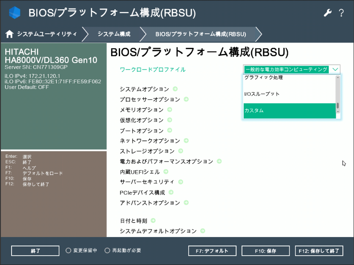354x265 pixels.
Task: Click arrow icon beside 電力およびパフォーマンスオプション
Action: pos(219,161)
